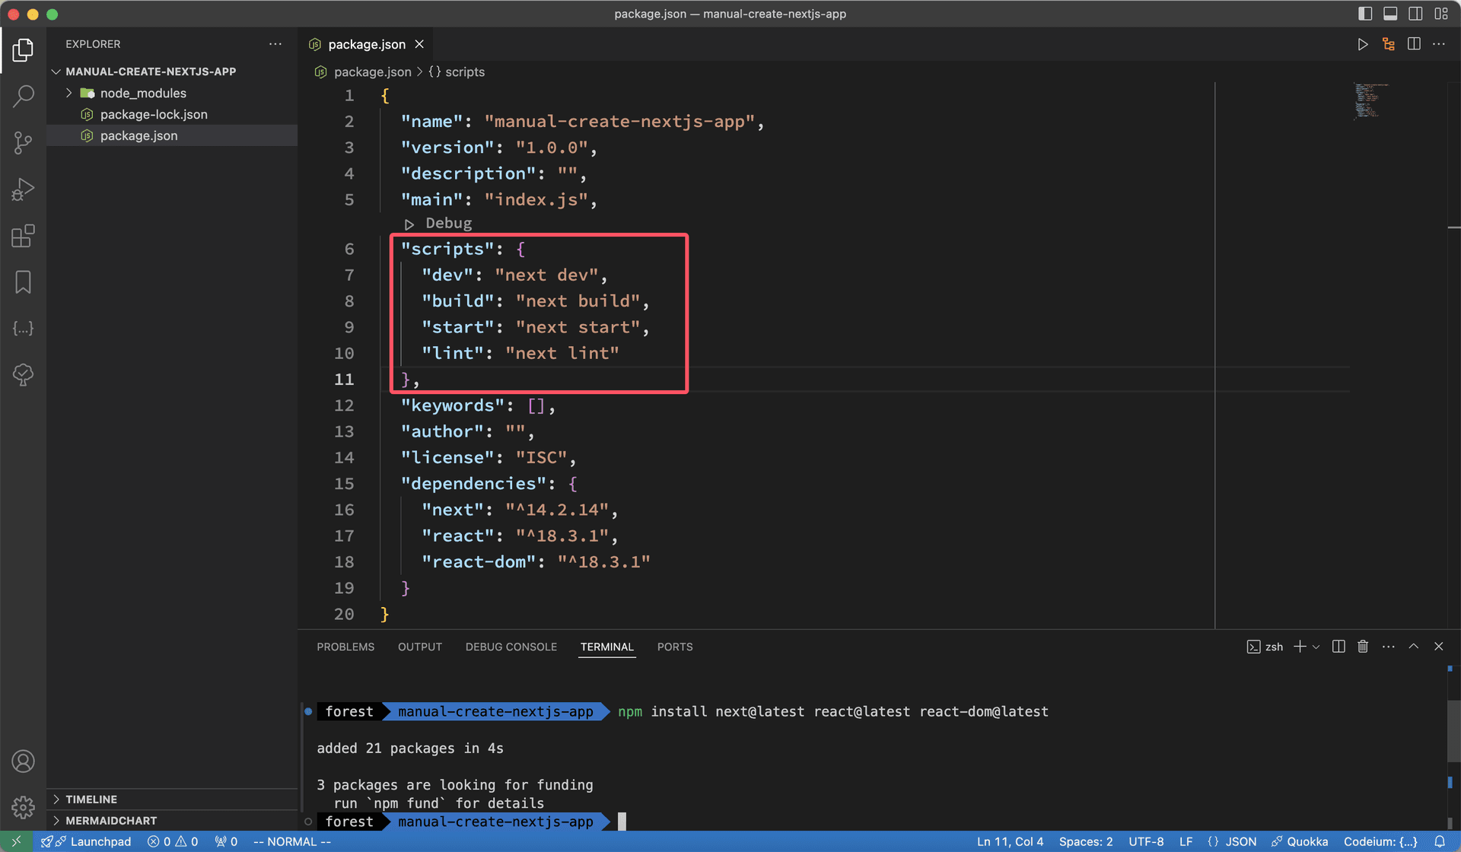Screen dimensions: 1461x852
Task: Expand the TIMELINE section
Action: (x=91, y=799)
